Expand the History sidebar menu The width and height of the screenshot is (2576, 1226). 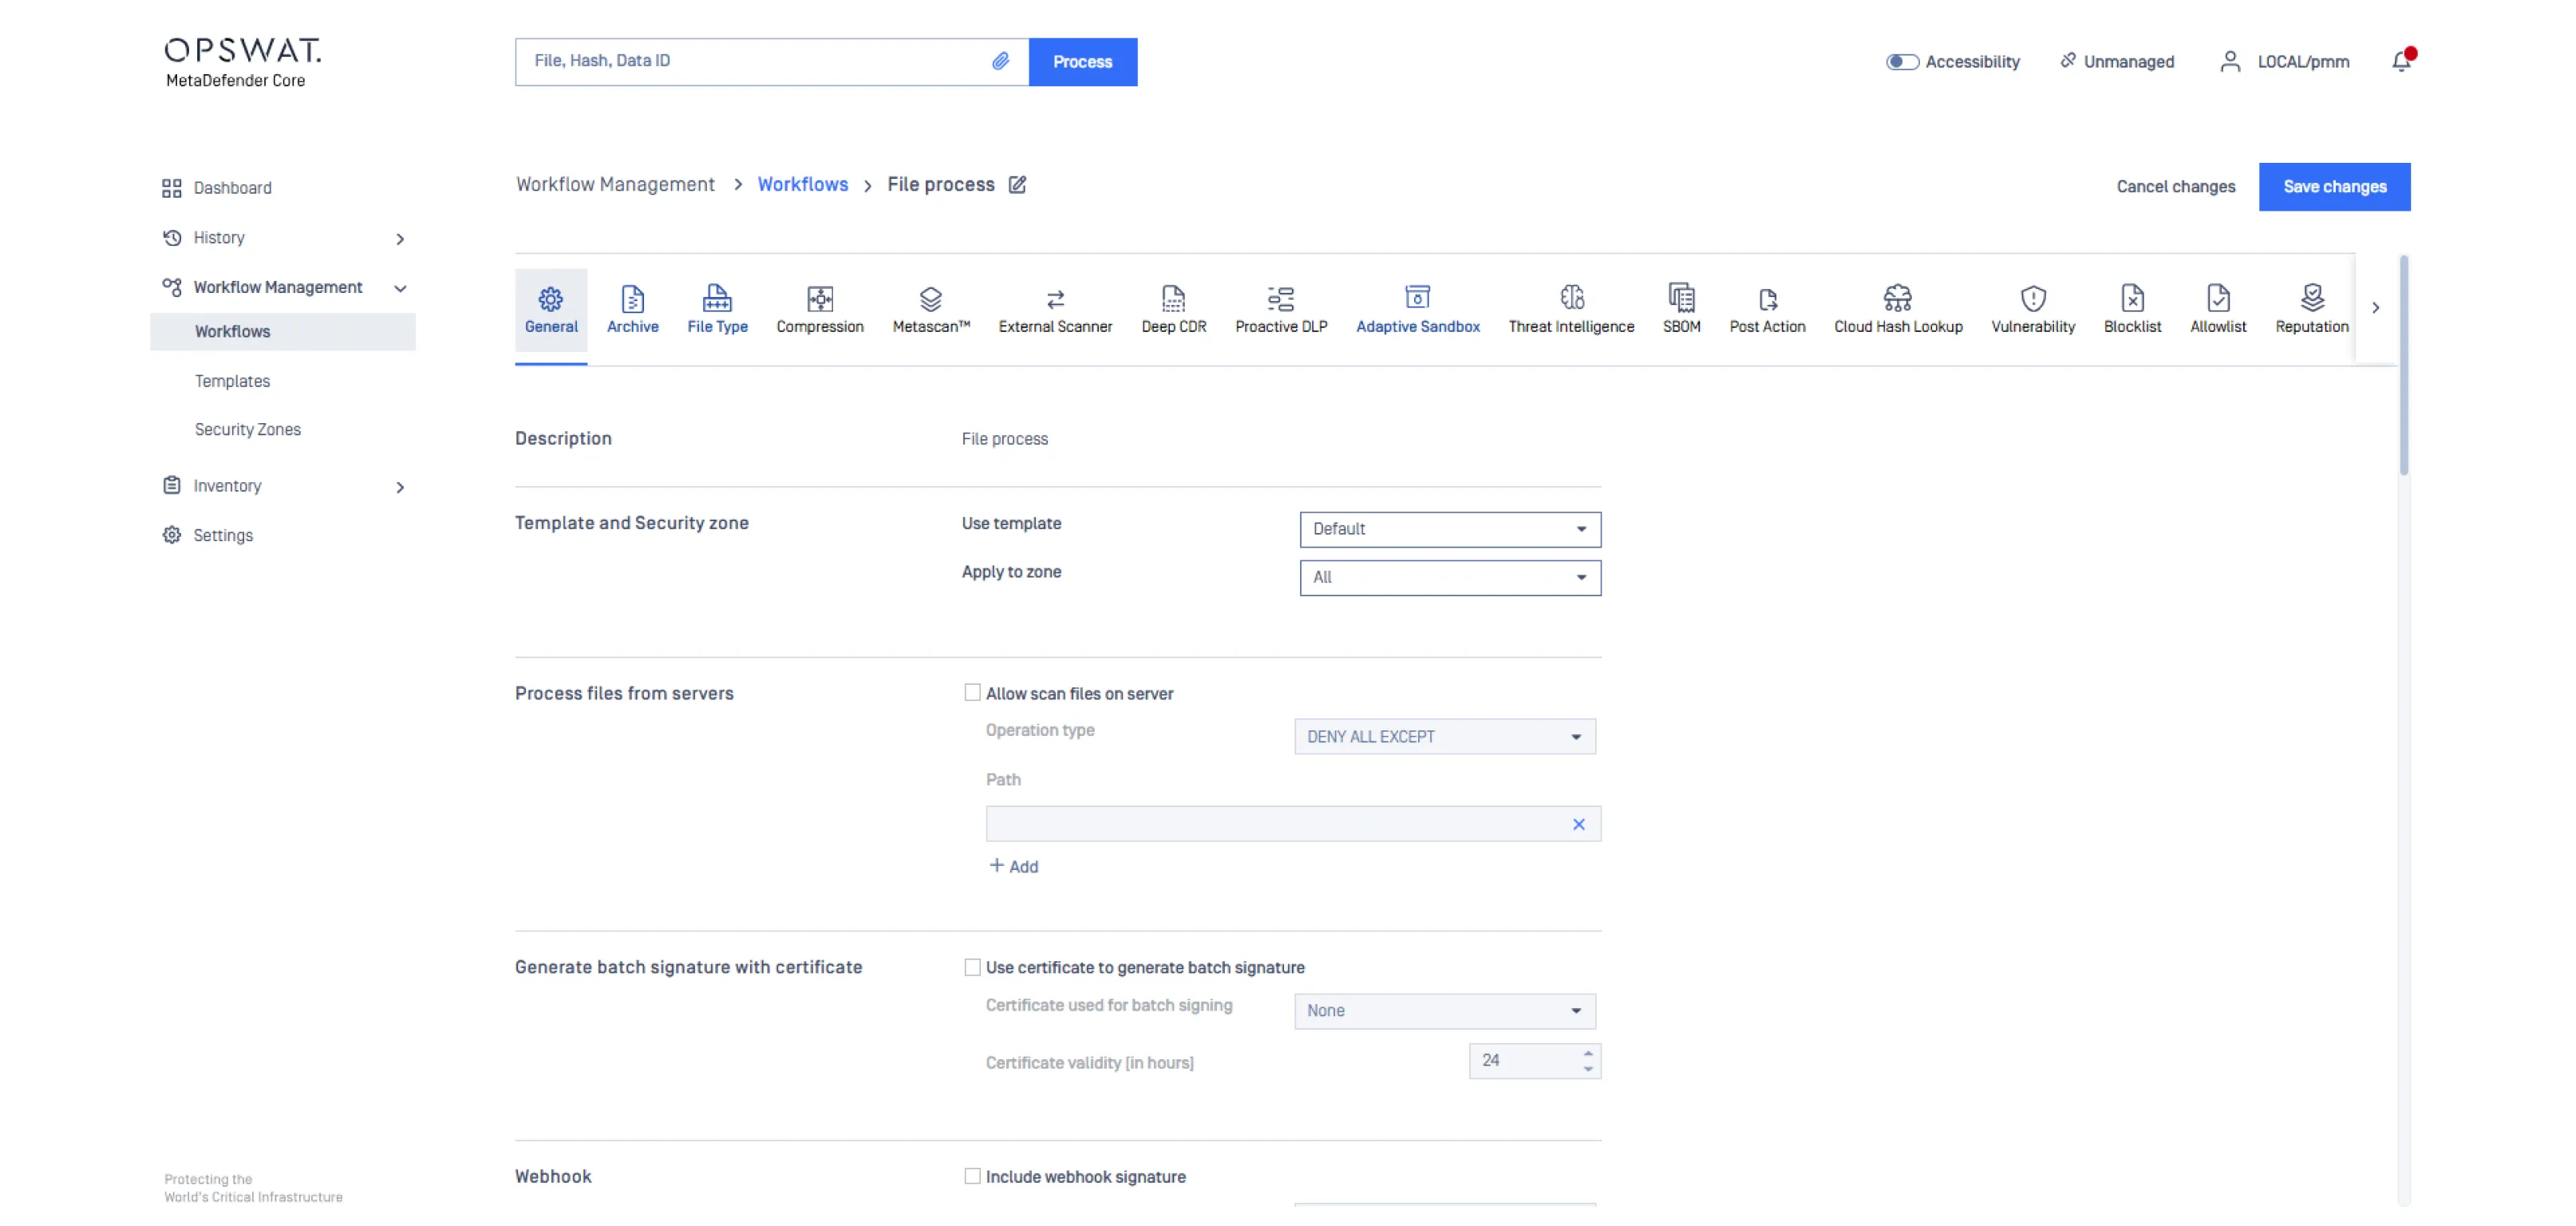pyautogui.click(x=399, y=239)
